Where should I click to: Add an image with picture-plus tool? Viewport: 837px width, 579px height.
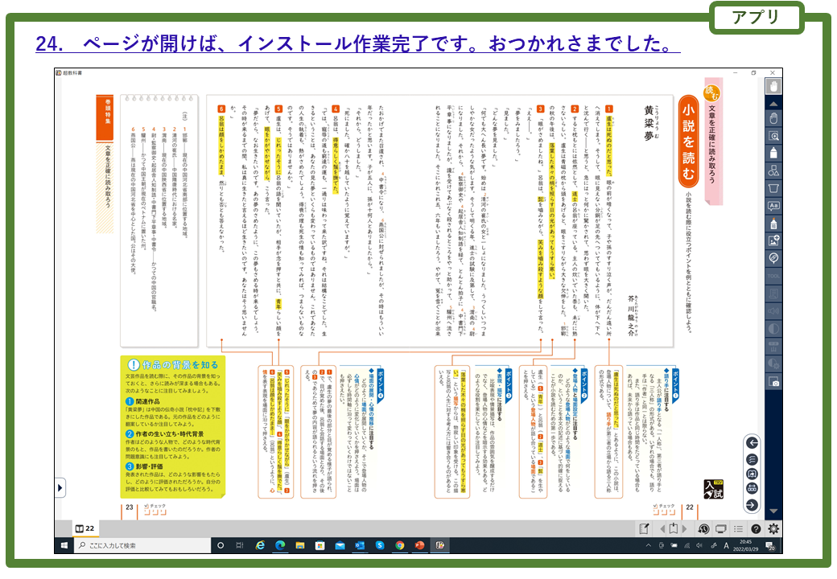point(773,240)
